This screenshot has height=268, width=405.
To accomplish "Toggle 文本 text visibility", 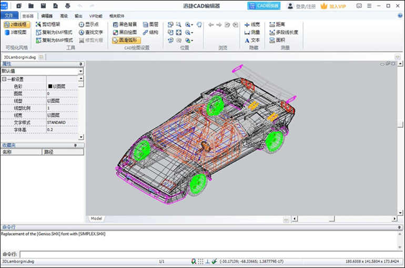I will tap(252, 41).
